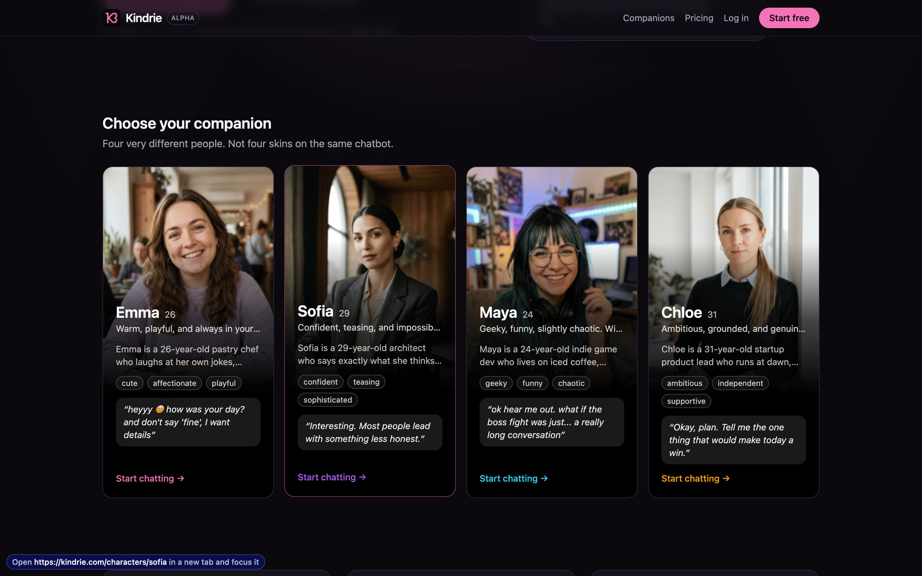Start chatting with Emma

point(150,478)
